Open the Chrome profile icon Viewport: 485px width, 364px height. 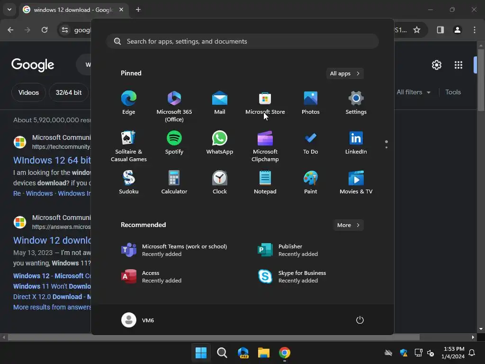[x=458, y=30]
